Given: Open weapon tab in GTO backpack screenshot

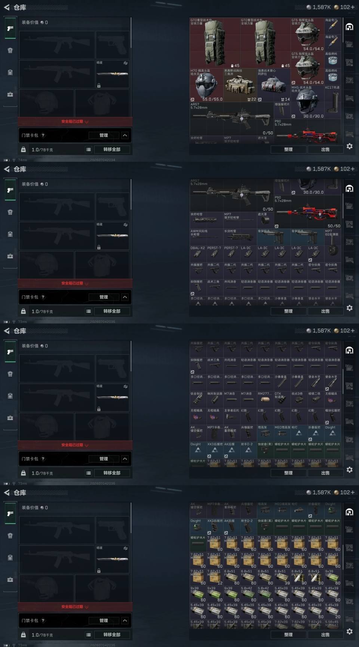Looking at the screenshot, I should point(10,28).
